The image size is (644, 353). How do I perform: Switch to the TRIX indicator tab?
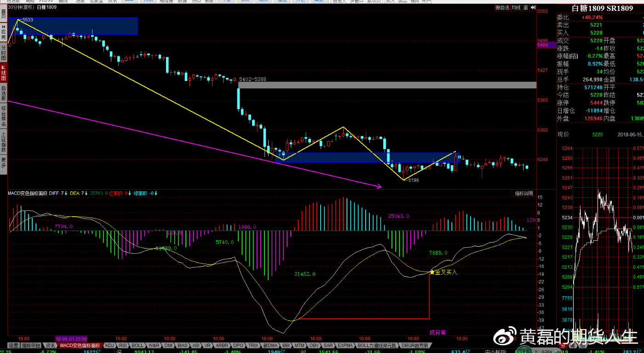click(x=253, y=345)
